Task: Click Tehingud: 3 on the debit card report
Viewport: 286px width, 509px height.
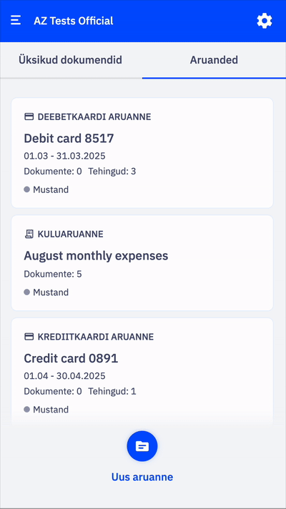Action: pyautogui.click(x=112, y=172)
